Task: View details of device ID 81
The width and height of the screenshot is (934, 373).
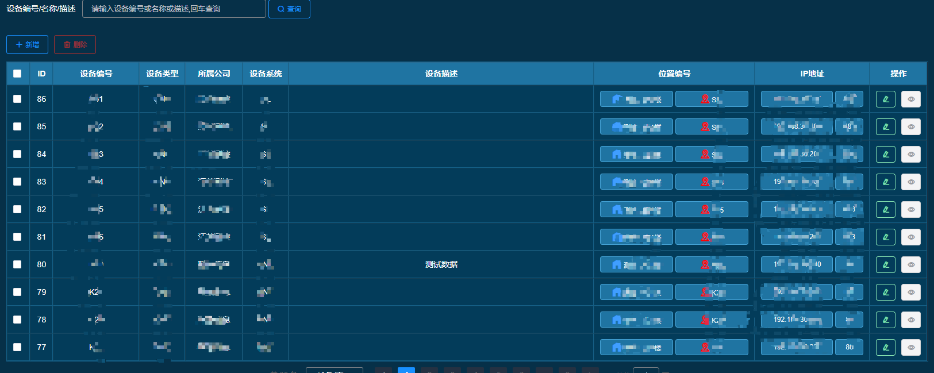Action: [x=911, y=237]
